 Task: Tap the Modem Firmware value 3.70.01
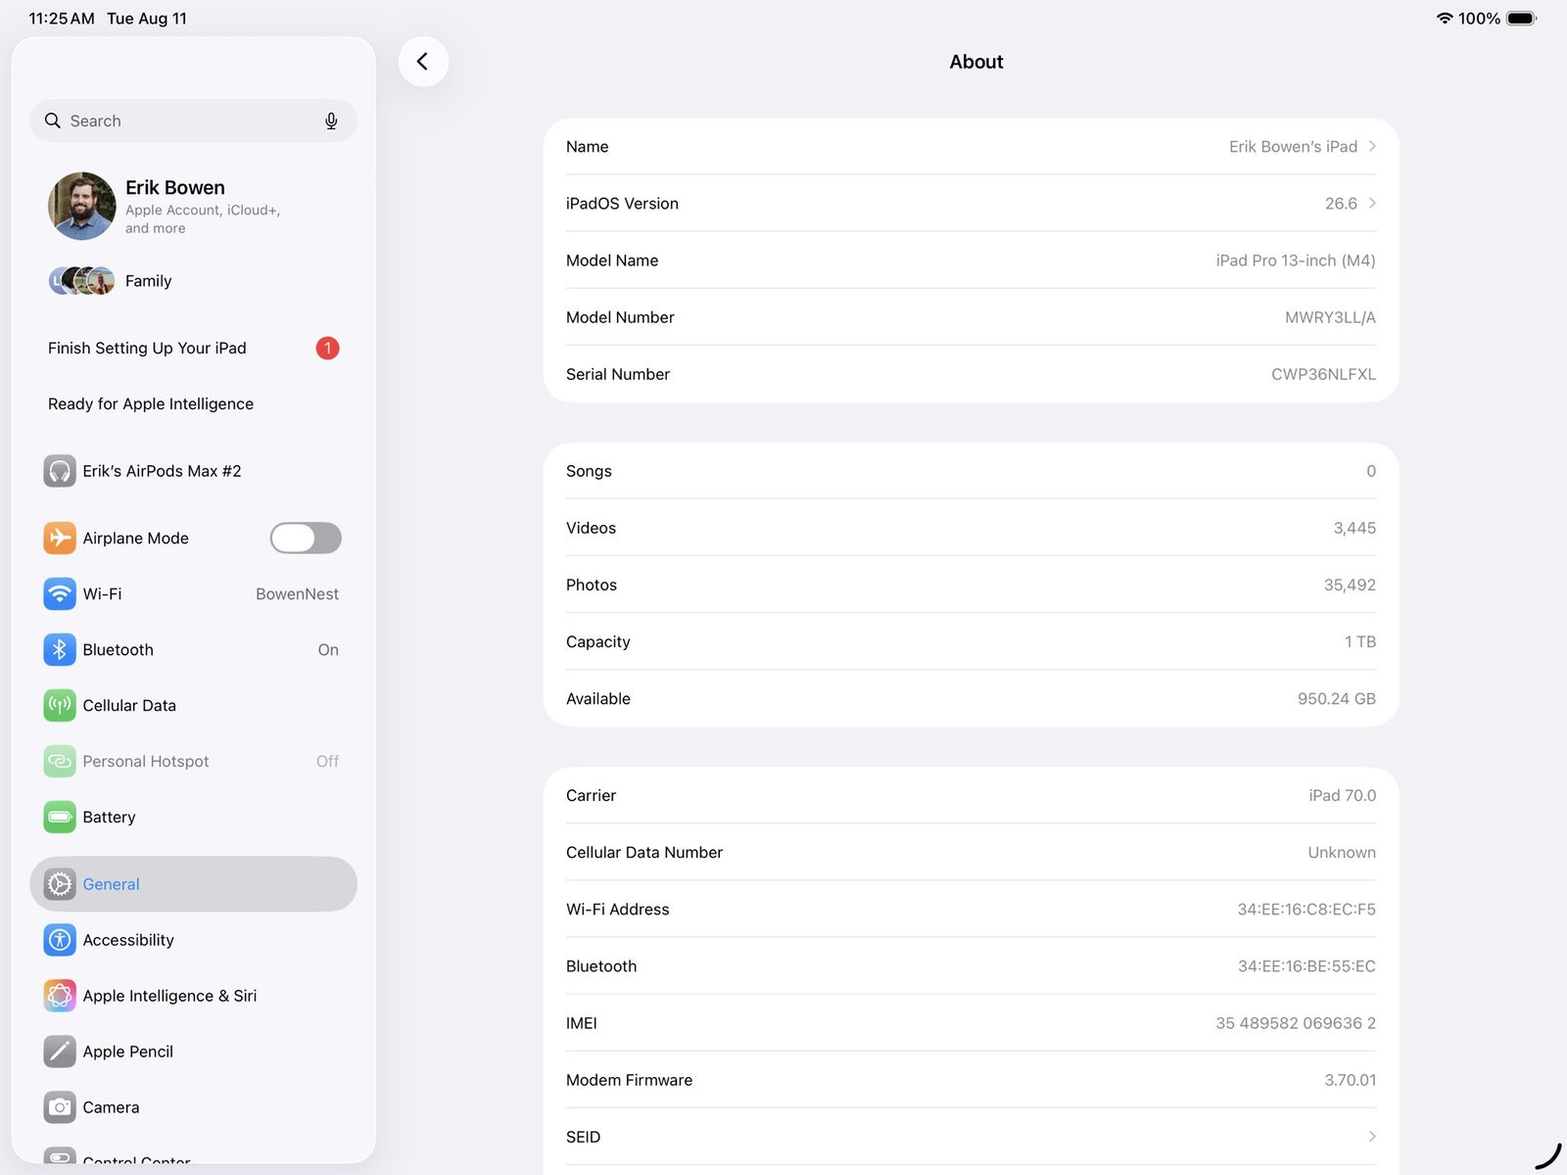pos(1351,1079)
